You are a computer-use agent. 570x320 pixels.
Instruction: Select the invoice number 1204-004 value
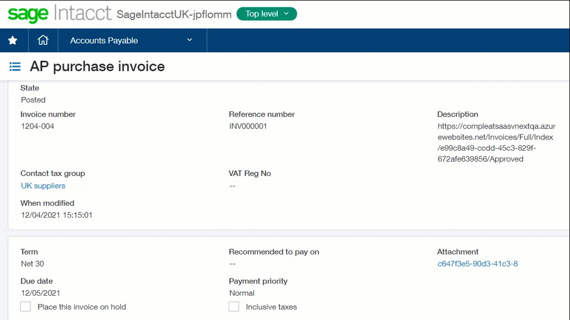[37, 126]
